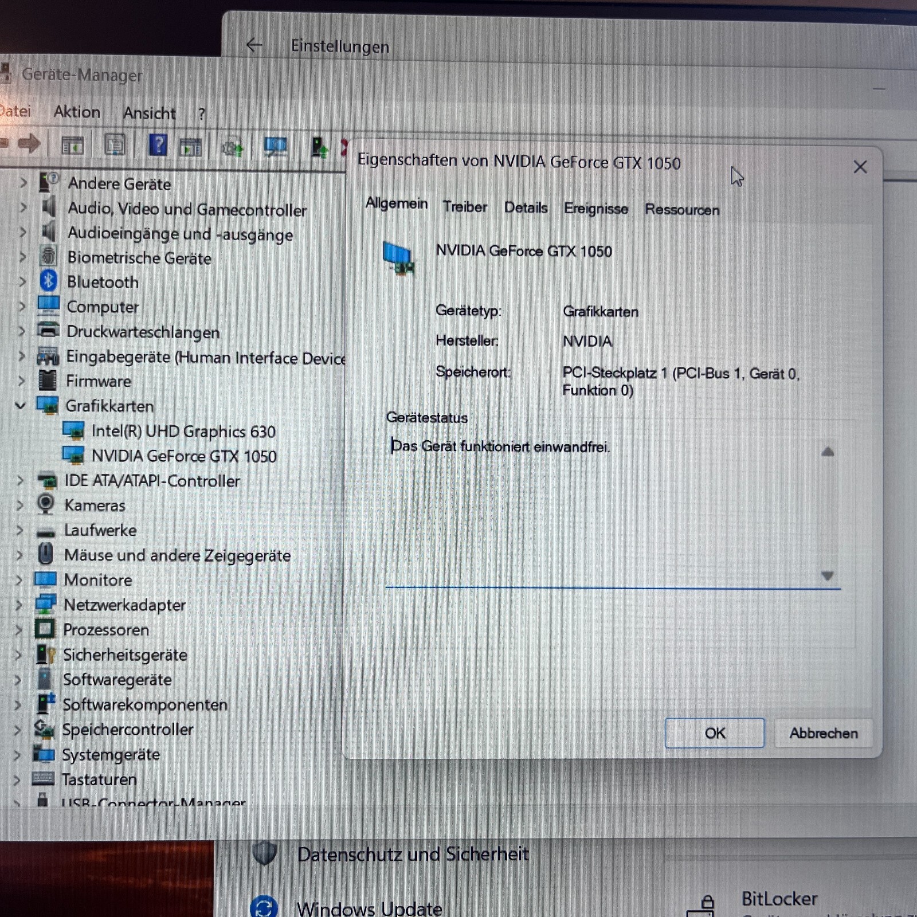Click the Netzwerkadapter icon
Image resolution: width=917 pixels, height=917 pixels.
(x=45, y=604)
